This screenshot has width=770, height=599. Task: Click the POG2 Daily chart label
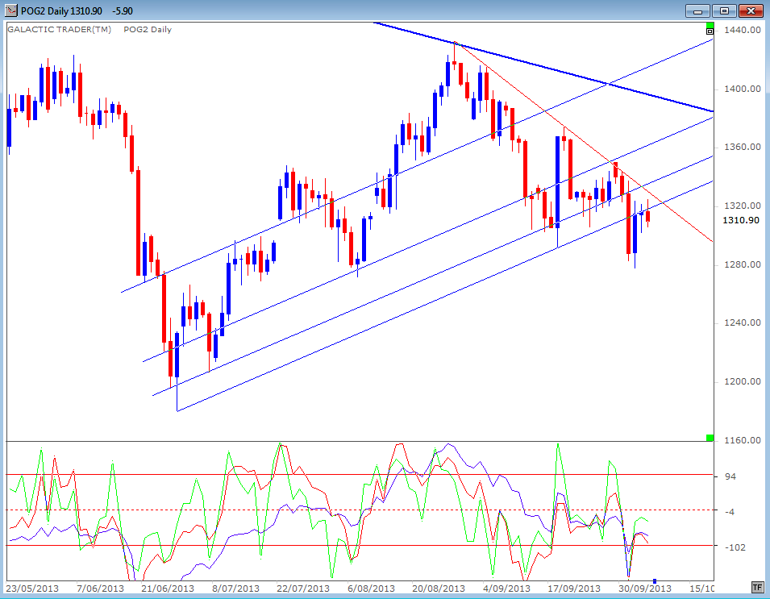148,30
